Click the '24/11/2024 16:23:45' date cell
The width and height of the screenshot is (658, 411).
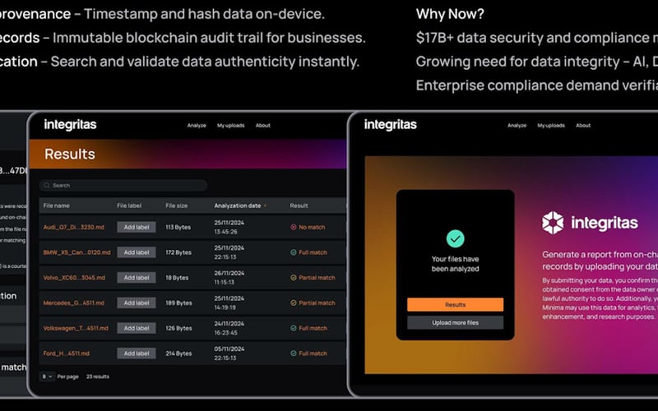229,328
